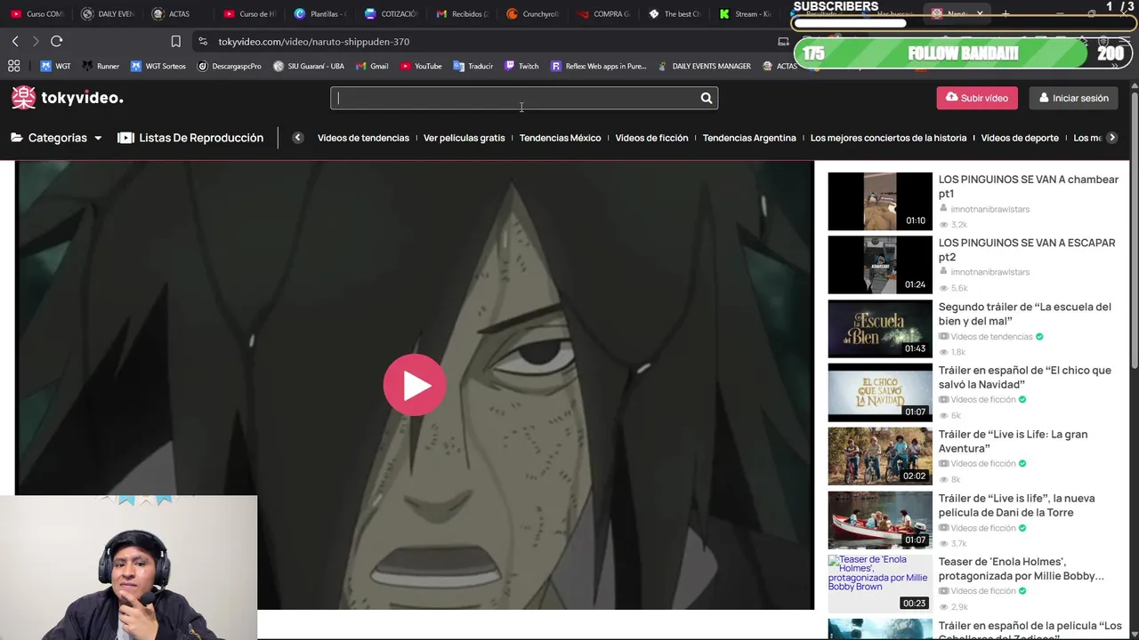Open Enola Holmes teaser thumbnail
The width and height of the screenshot is (1139, 640).
click(x=880, y=583)
